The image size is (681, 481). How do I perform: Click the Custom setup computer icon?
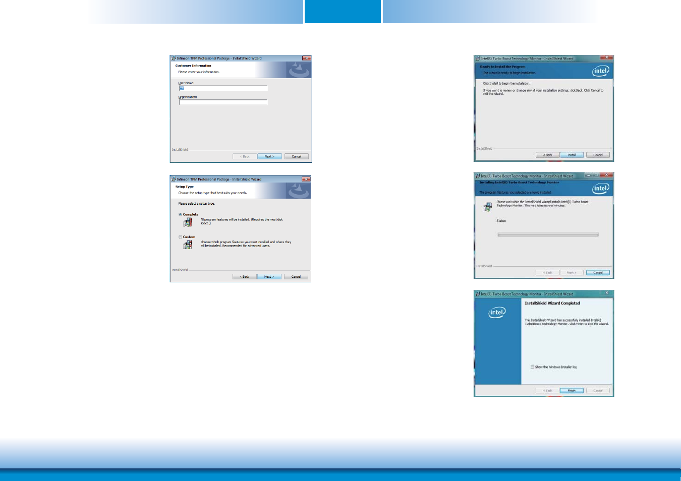click(188, 245)
